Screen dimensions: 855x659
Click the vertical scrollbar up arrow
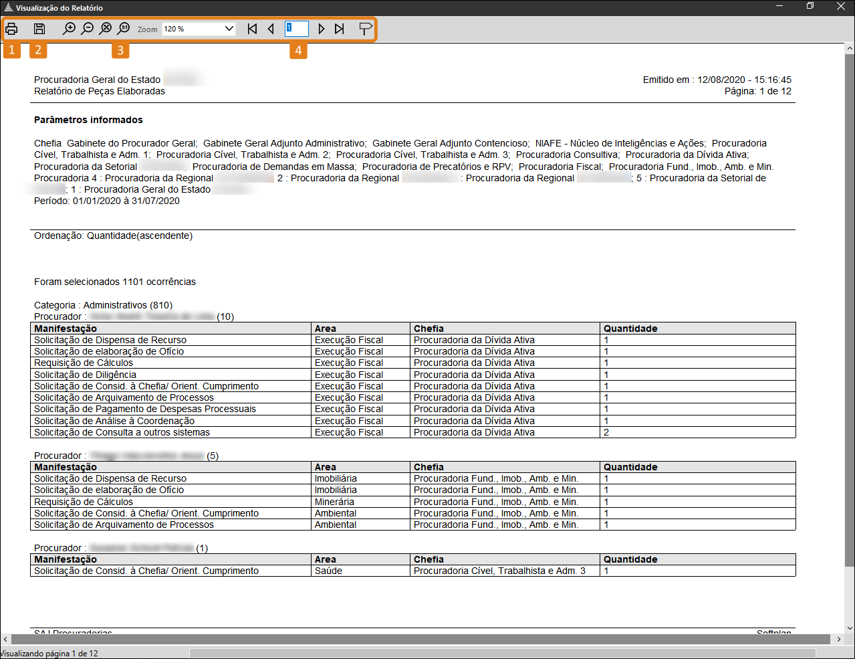pos(850,49)
